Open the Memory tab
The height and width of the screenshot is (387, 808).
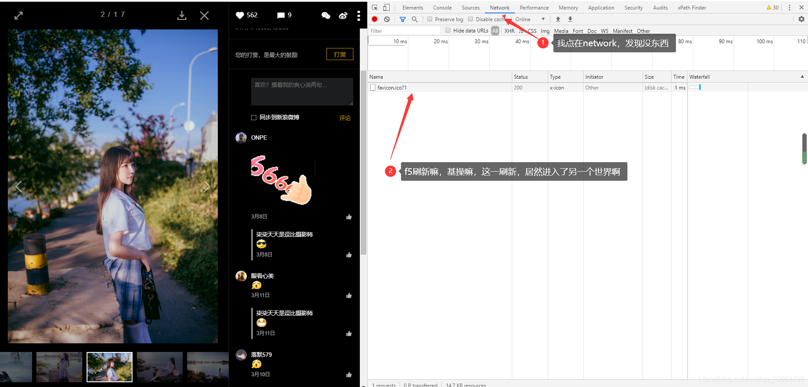tap(568, 8)
